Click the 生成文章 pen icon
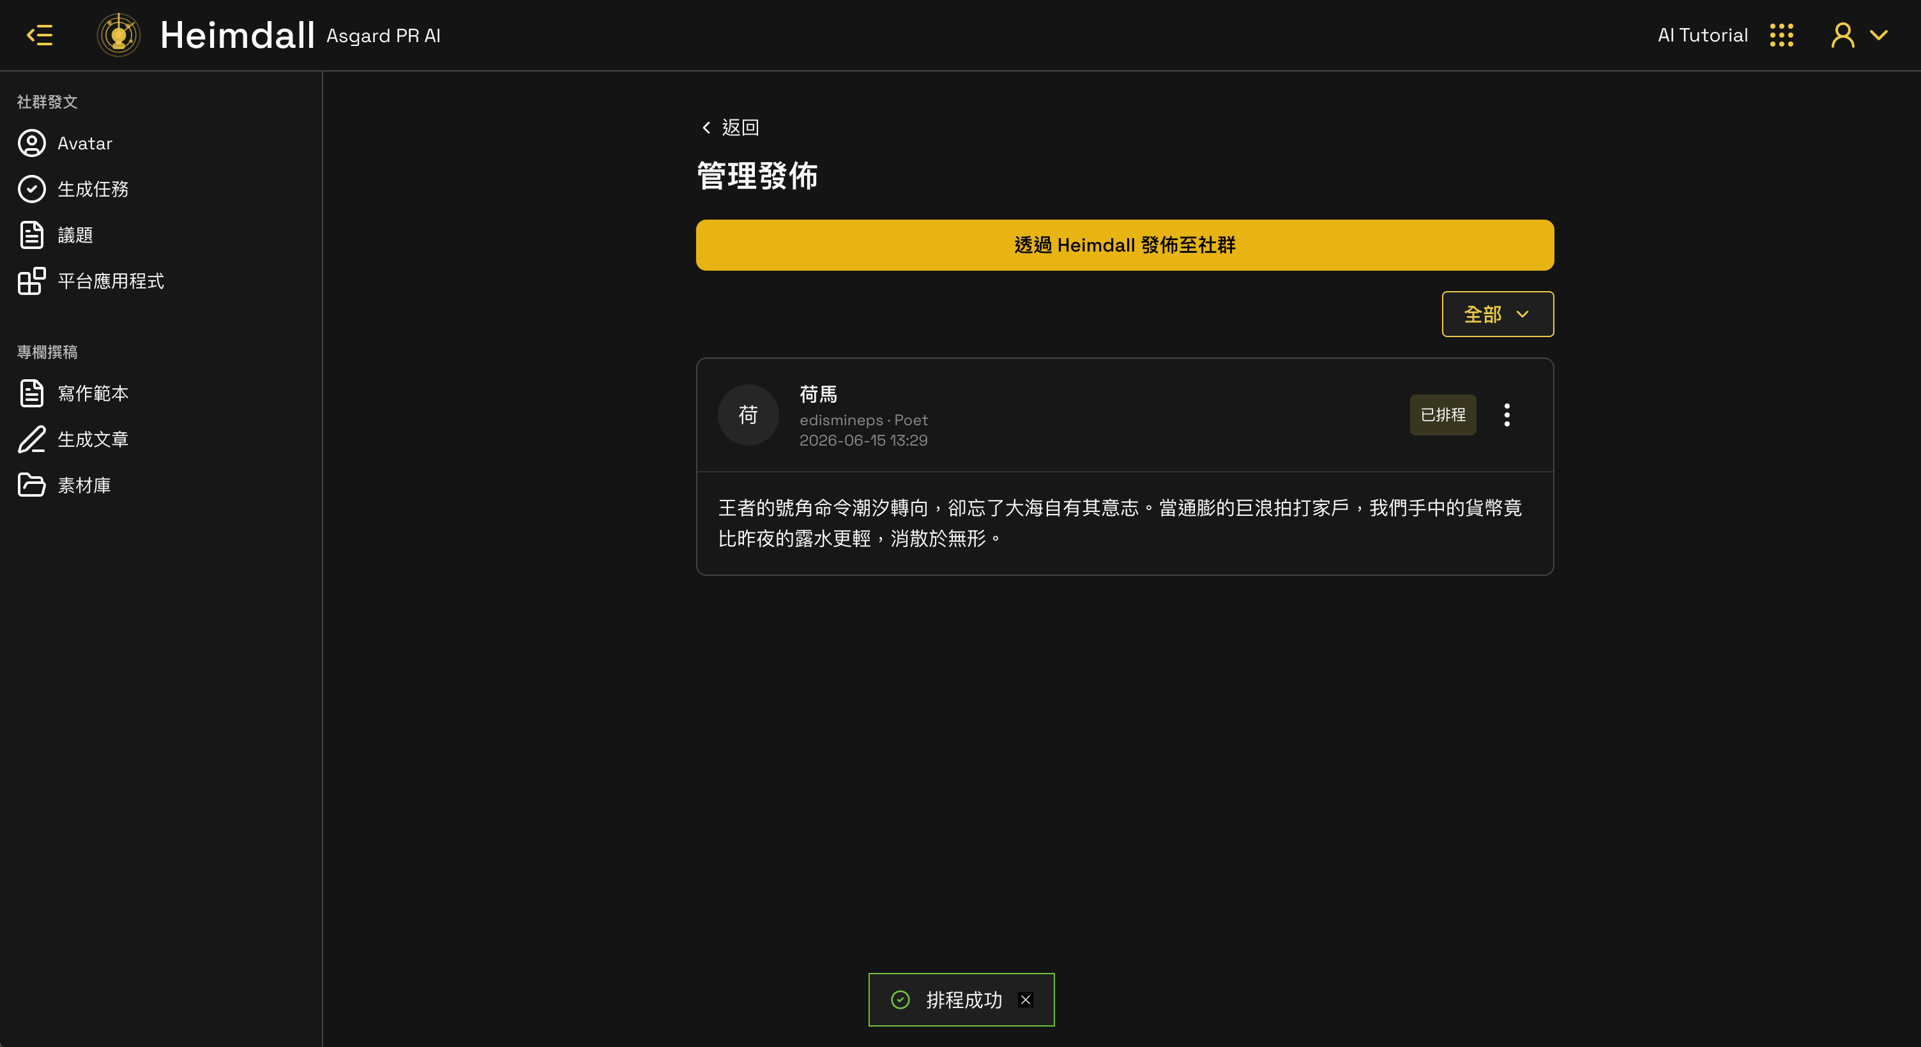 point(31,439)
